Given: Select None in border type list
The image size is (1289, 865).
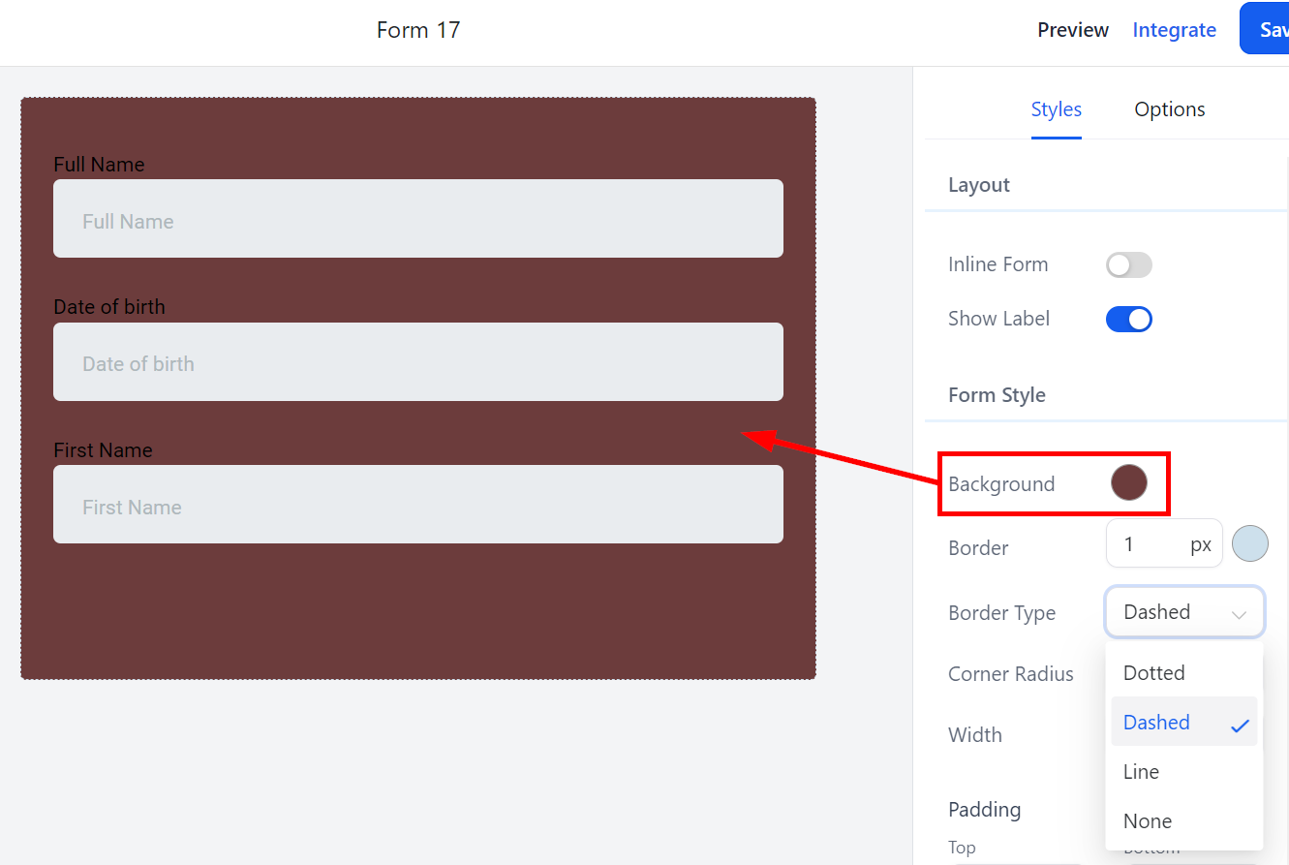Looking at the screenshot, I should pyautogui.click(x=1147, y=821).
